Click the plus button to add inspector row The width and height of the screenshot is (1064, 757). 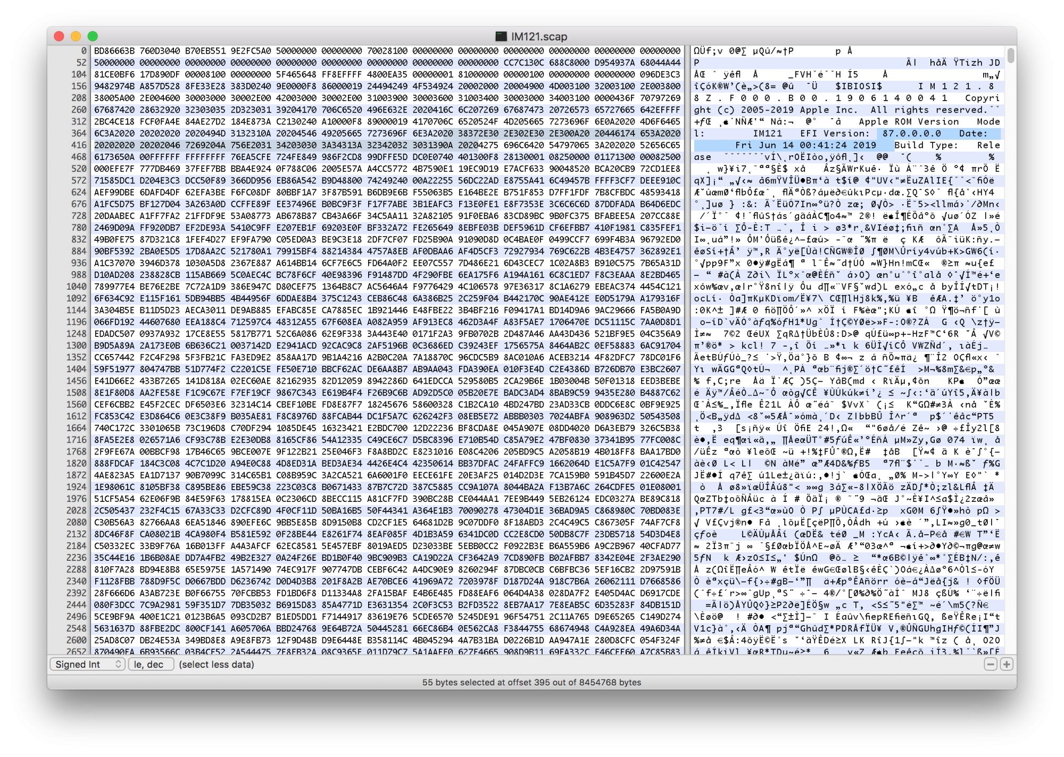(1006, 664)
